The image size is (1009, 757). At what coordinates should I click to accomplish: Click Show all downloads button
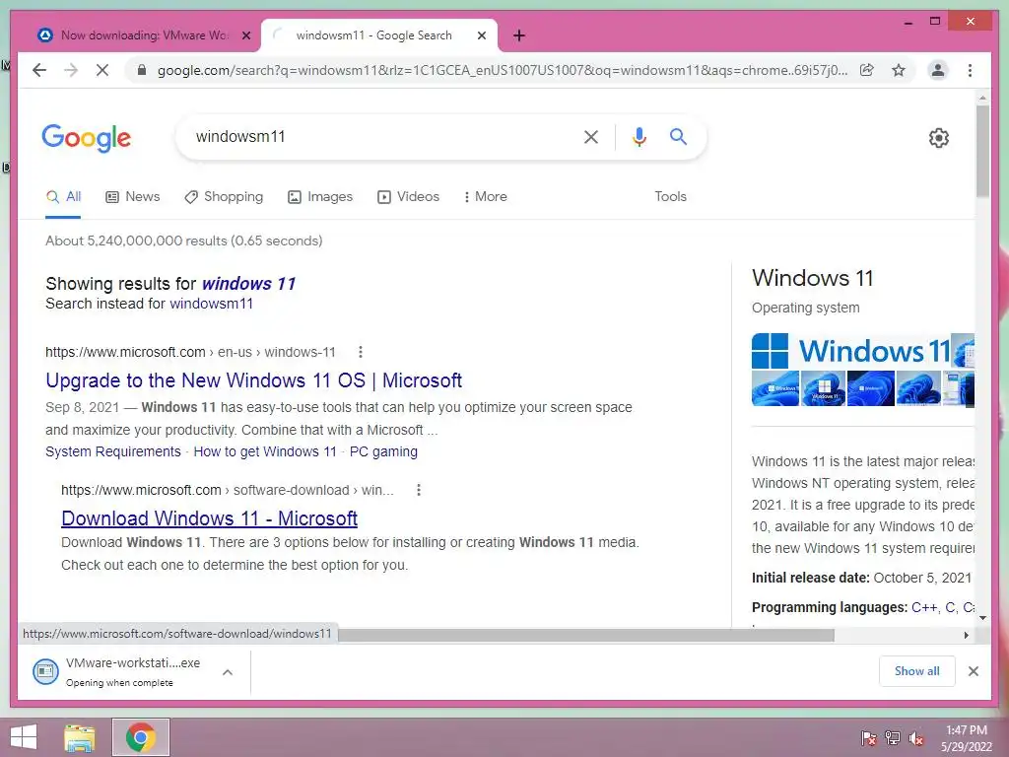click(x=917, y=671)
